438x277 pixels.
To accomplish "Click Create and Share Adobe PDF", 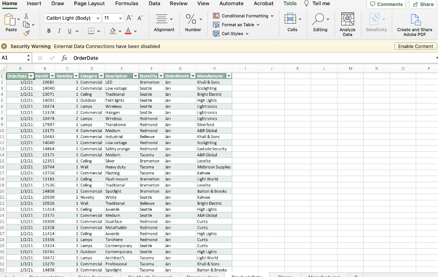I will [414, 25].
